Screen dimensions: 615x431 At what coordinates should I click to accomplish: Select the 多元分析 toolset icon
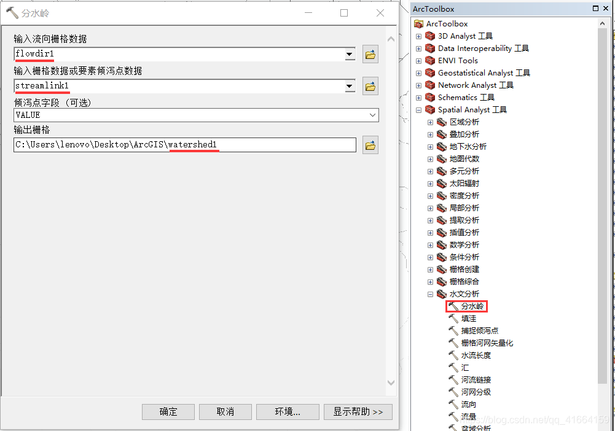click(442, 171)
